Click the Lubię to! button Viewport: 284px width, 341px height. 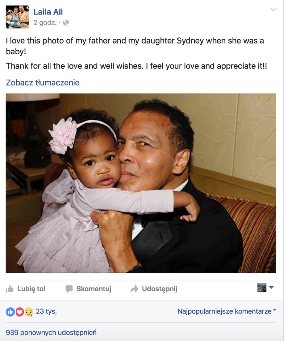click(x=26, y=289)
